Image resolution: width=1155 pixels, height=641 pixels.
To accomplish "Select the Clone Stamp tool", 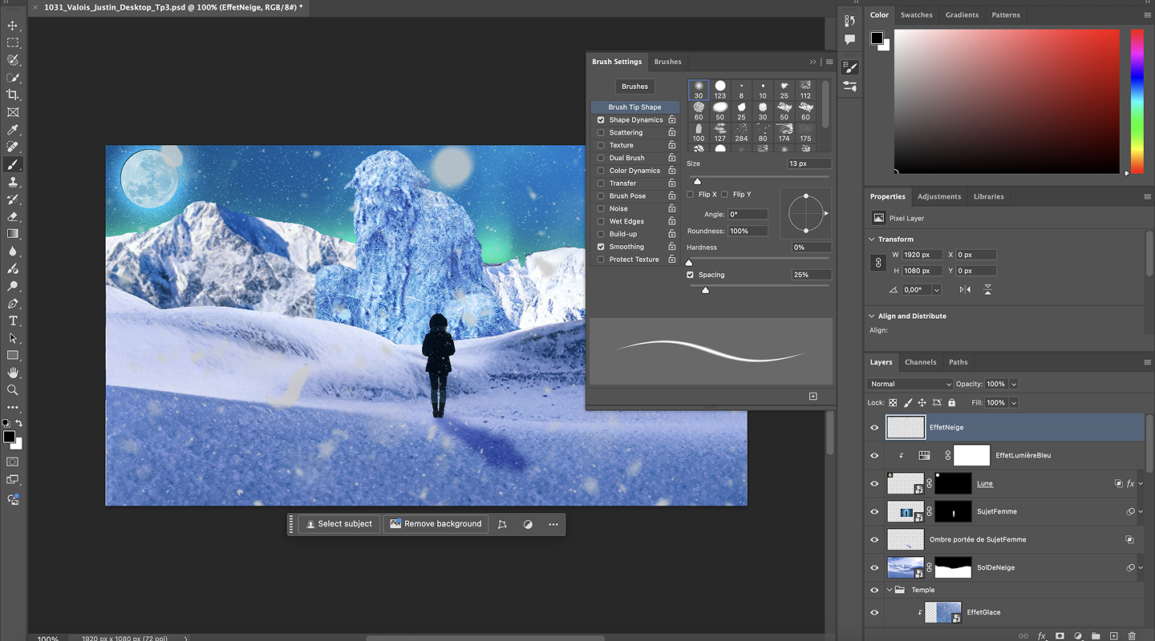I will (13, 182).
